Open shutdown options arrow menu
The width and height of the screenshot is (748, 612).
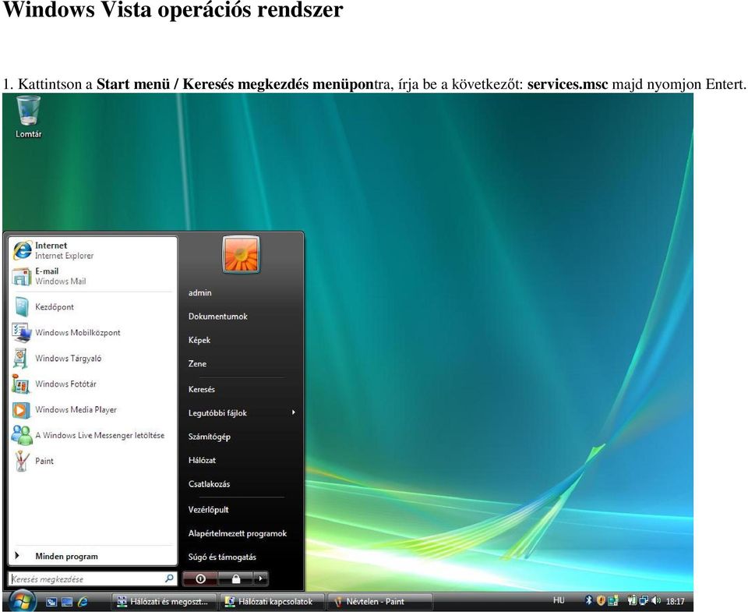(x=260, y=579)
